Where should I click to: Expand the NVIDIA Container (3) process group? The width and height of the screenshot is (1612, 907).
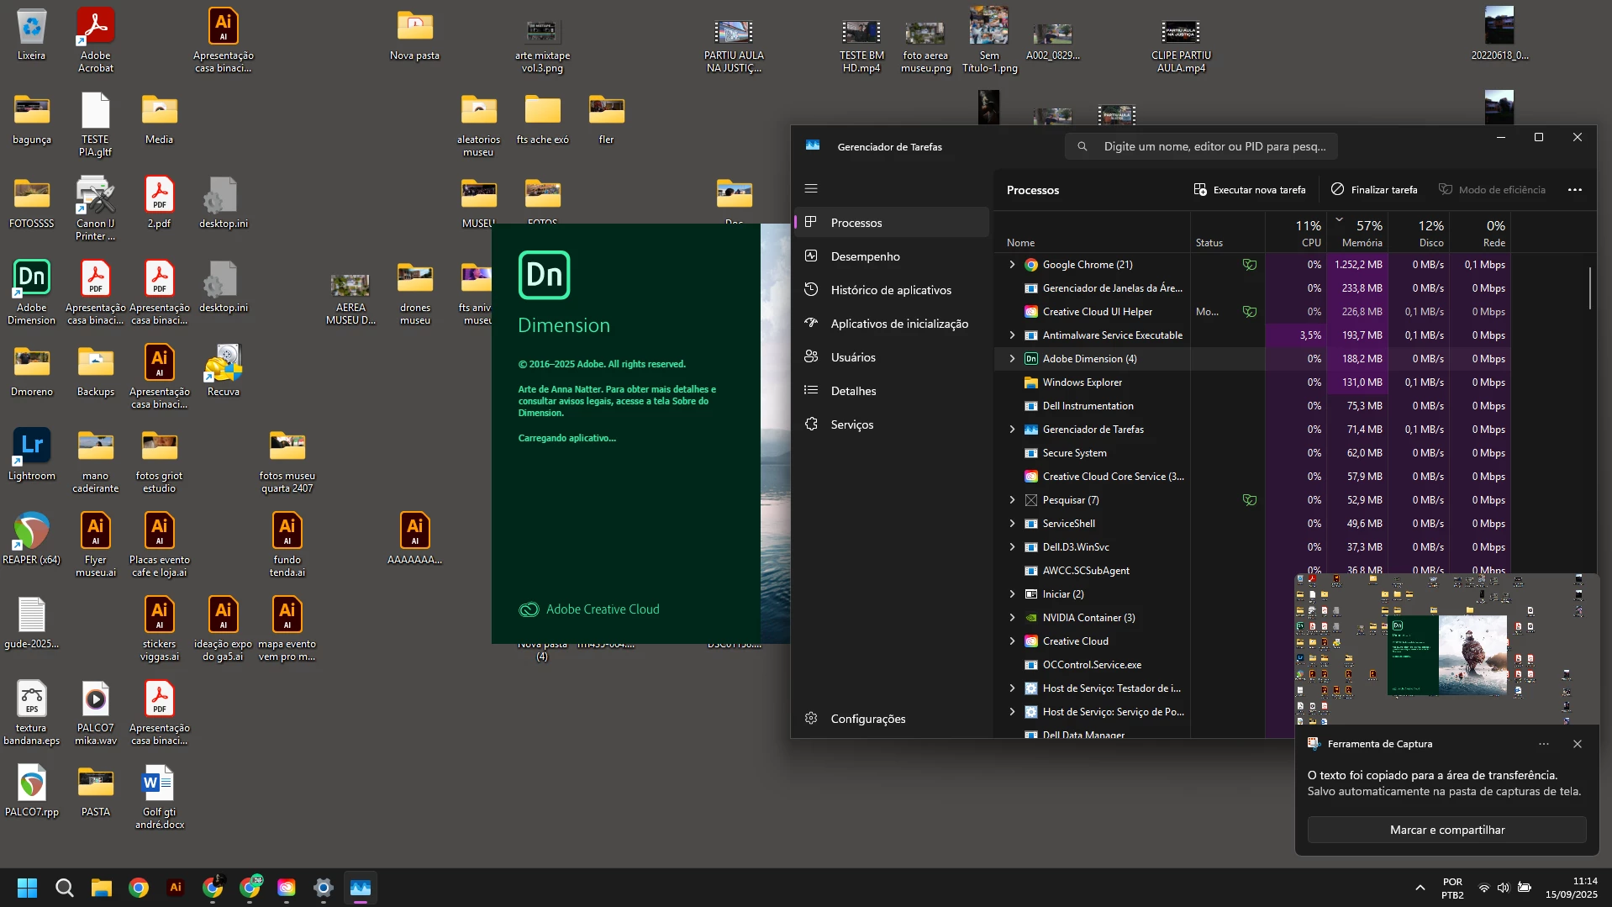1012,618
